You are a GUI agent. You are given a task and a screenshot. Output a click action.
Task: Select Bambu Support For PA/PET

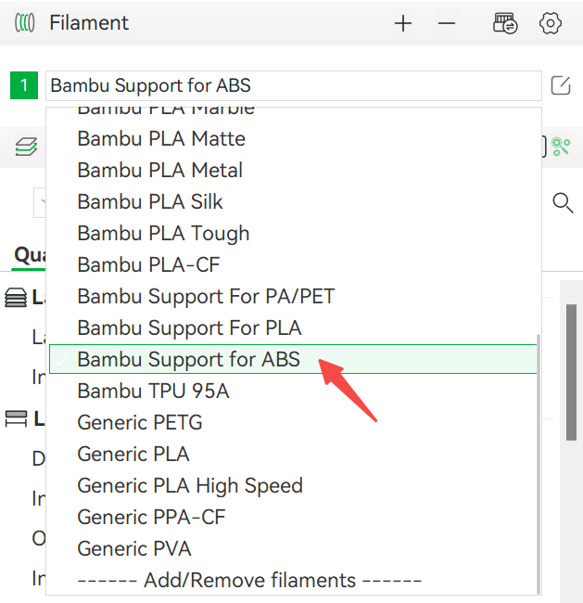point(293,297)
